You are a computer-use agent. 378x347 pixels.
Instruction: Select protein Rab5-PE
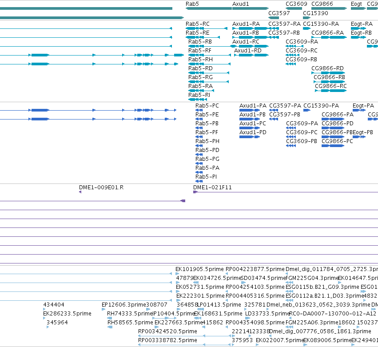pyautogui.click(x=207, y=115)
